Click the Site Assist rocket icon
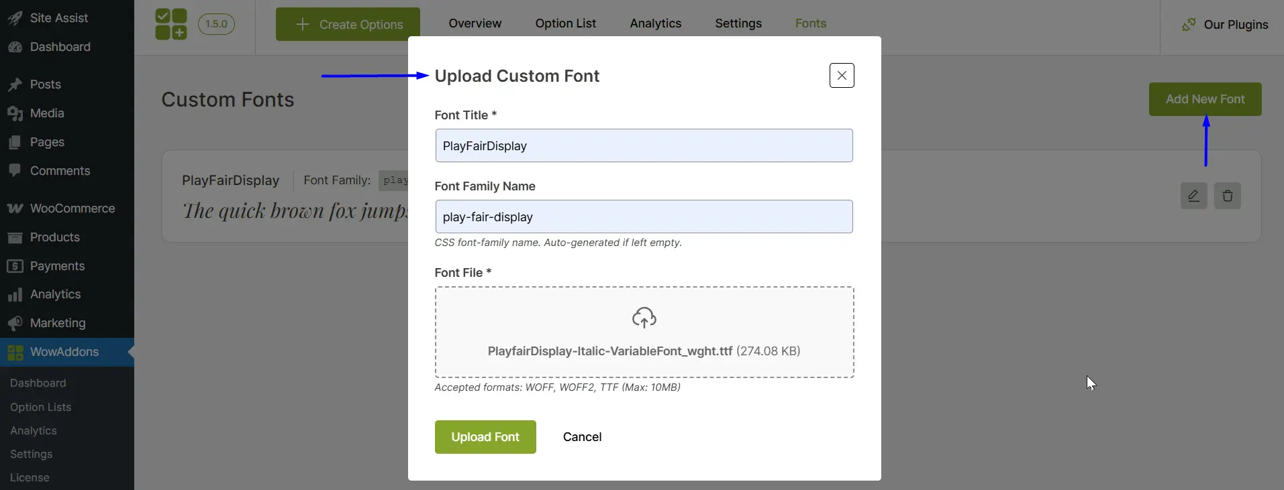The width and height of the screenshot is (1284, 490). coord(15,18)
